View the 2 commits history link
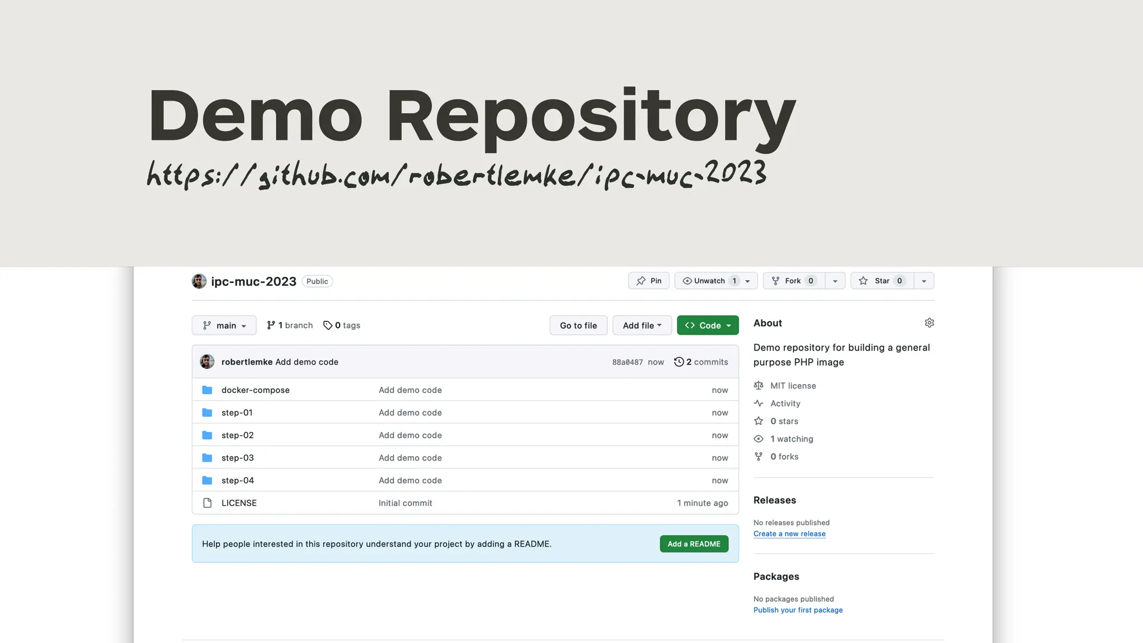The image size is (1143, 643). point(701,362)
